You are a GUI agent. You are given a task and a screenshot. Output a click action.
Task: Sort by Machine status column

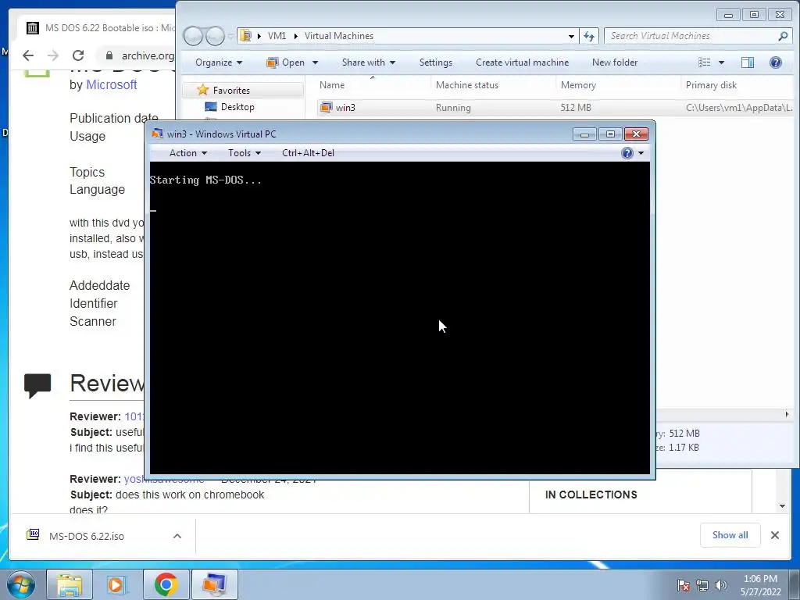(x=467, y=85)
